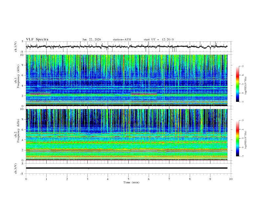Viewport: 260px width, 201px height.
Task: Click the 10 minute tick label on time axis
Action: 231,179
